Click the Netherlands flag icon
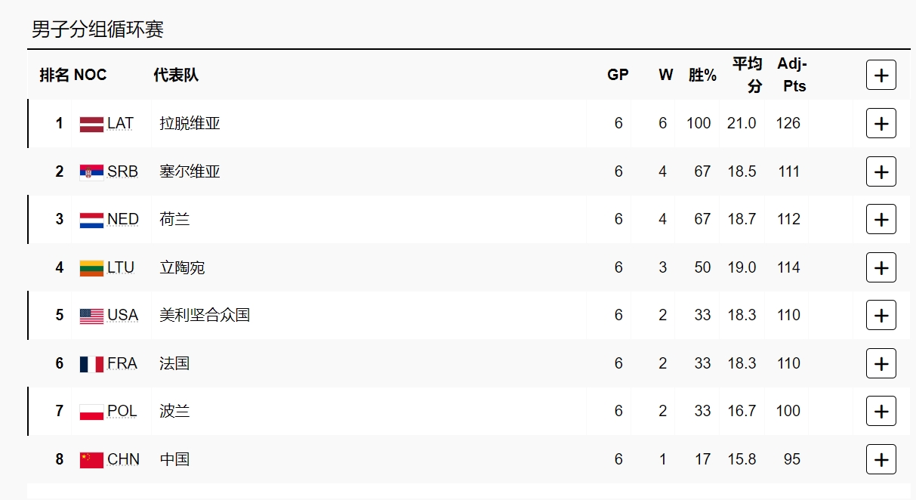 coord(91,220)
